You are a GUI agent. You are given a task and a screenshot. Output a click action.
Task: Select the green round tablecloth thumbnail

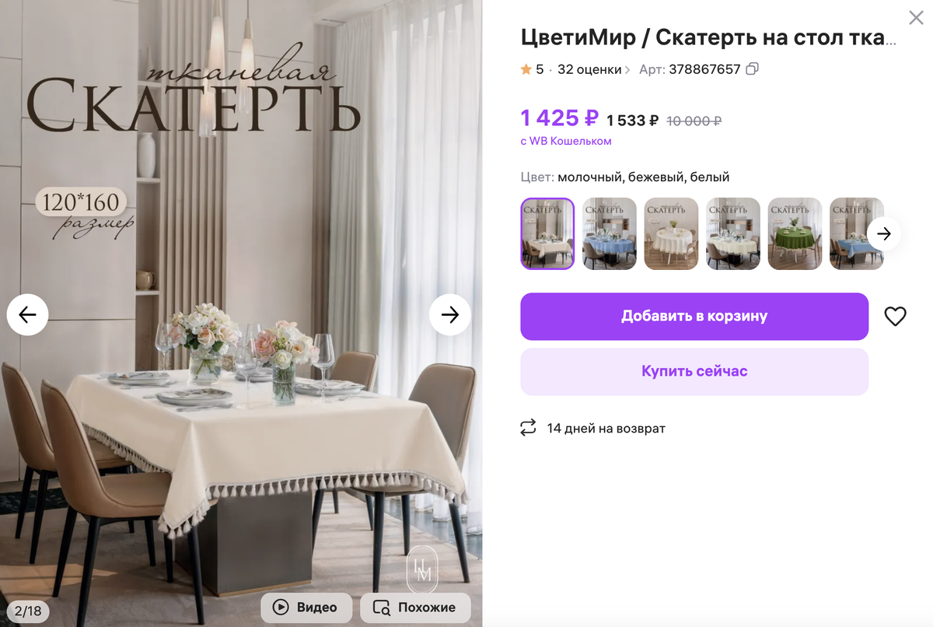tap(795, 233)
